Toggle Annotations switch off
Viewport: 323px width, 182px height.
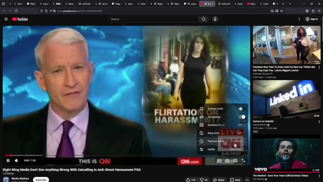[x=242, y=117]
